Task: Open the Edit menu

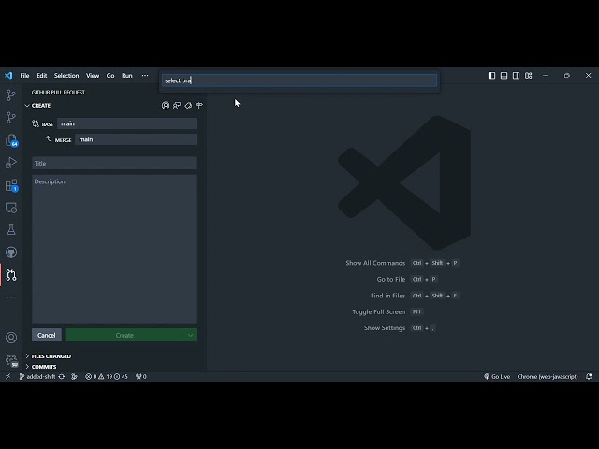Action: tap(41, 76)
